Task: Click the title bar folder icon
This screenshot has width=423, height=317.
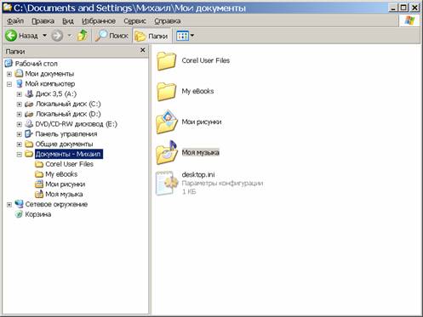Action: point(8,8)
